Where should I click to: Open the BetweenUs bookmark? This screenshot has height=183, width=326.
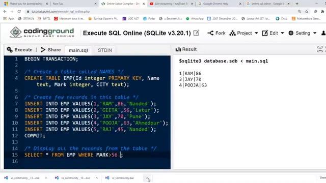pos(171,19)
